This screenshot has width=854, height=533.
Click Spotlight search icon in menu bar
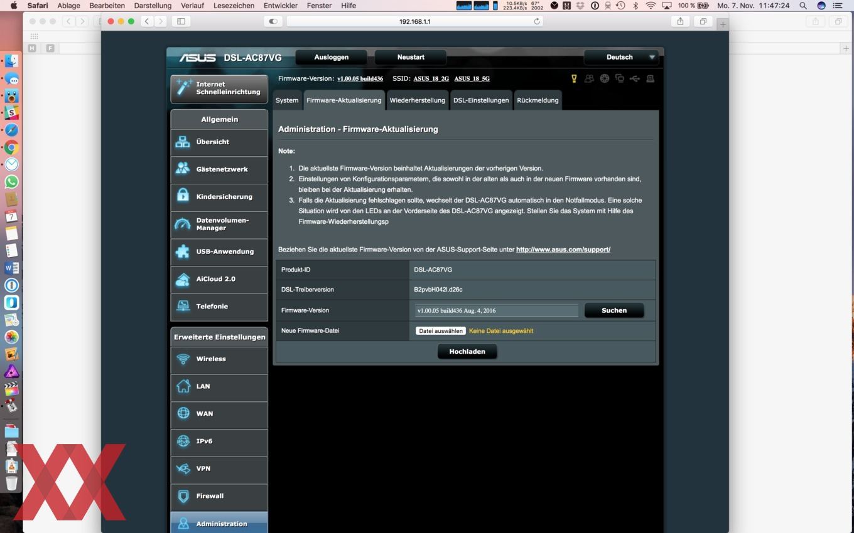coord(803,6)
